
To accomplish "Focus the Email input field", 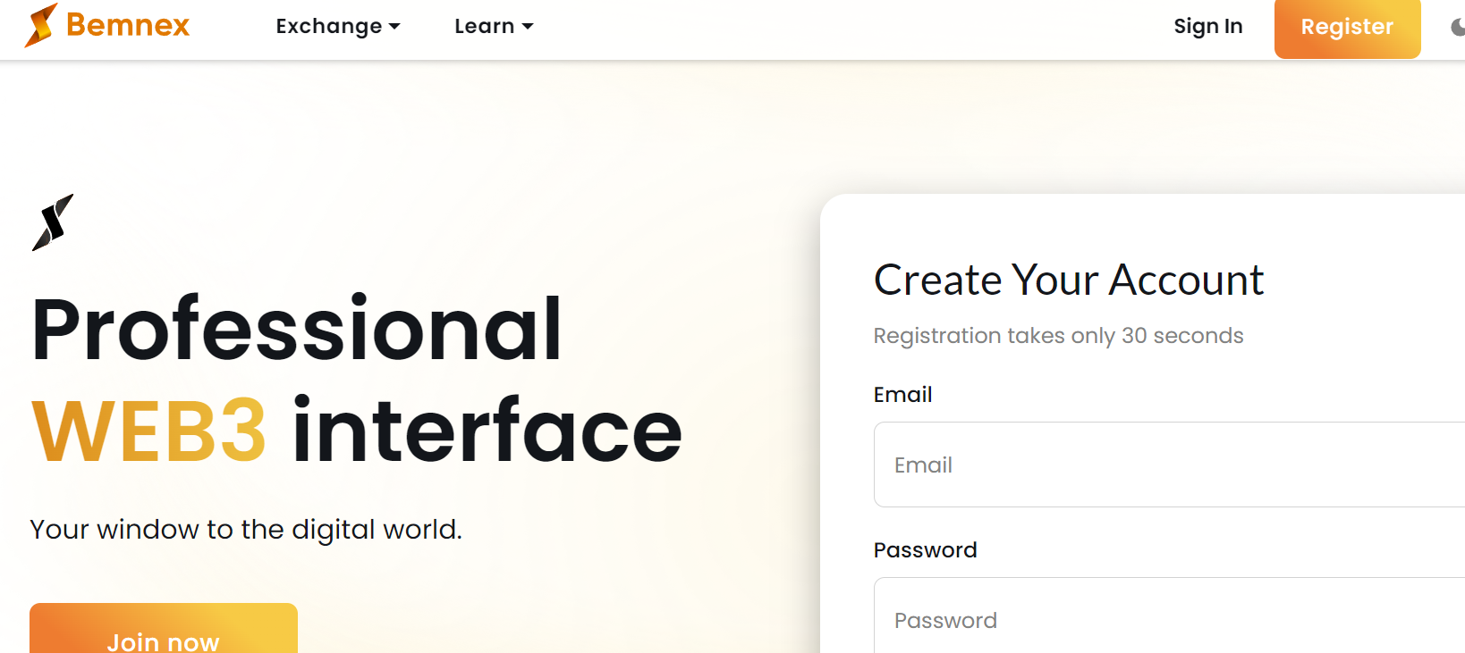I will click(x=1163, y=465).
